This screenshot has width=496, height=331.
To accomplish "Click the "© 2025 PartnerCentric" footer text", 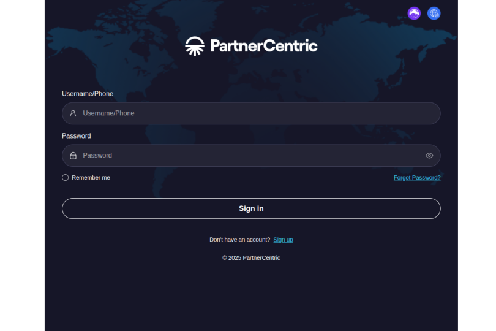I will coord(251,258).
